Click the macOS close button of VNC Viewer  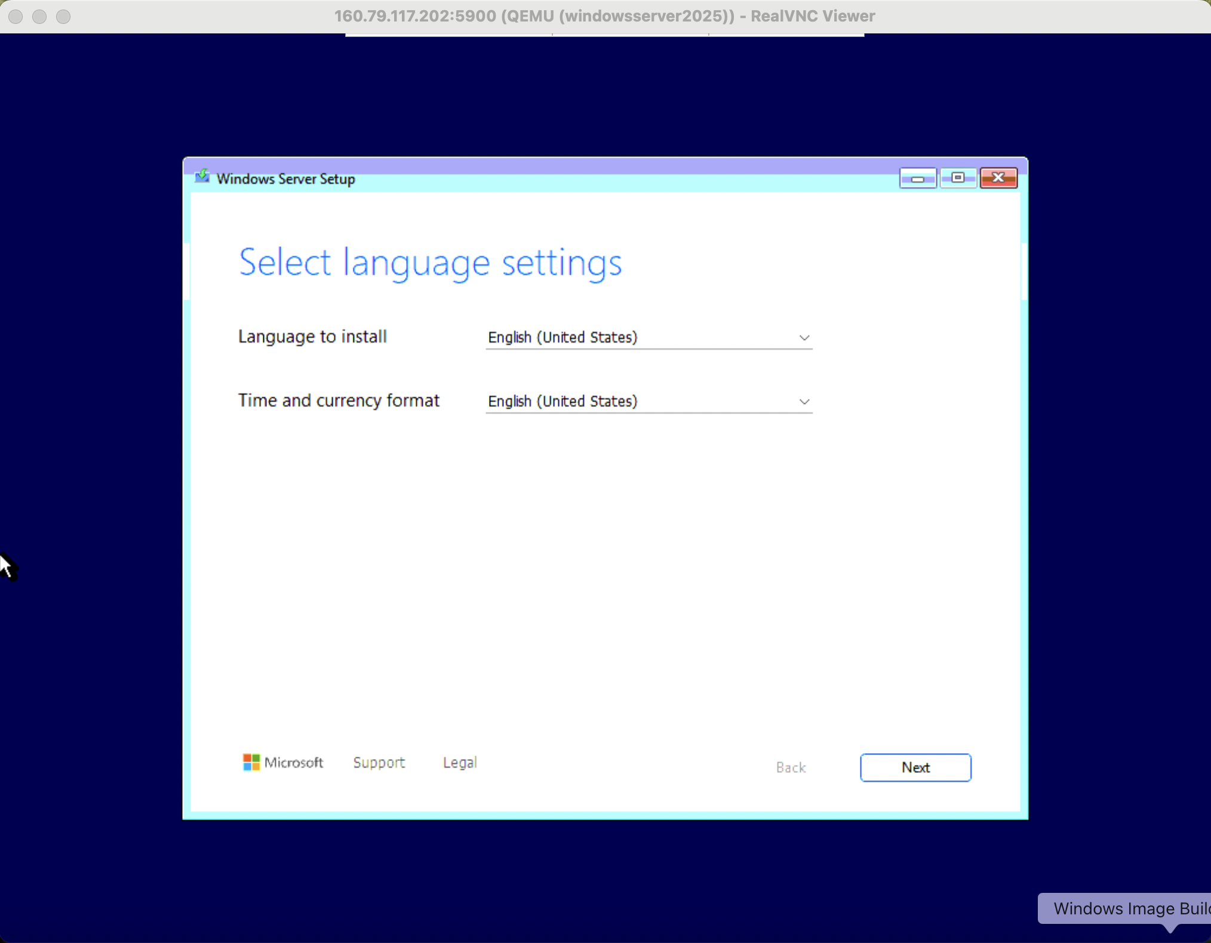(16, 16)
